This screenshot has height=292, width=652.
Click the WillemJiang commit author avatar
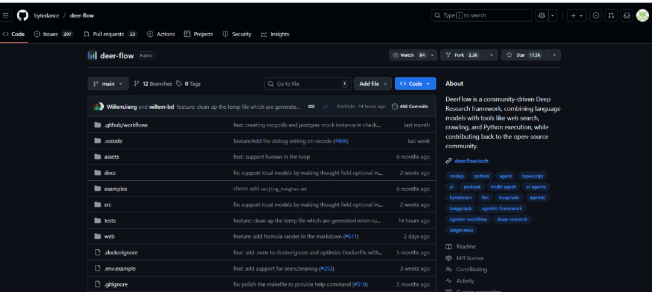pos(98,106)
